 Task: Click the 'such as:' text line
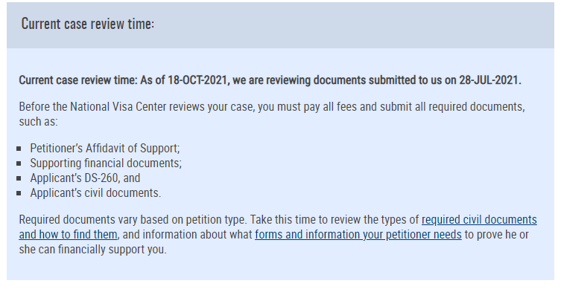pyautogui.click(x=38, y=122)
